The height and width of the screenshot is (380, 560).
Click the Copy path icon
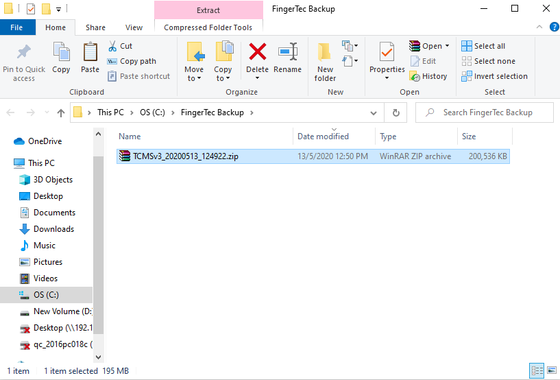112,61
